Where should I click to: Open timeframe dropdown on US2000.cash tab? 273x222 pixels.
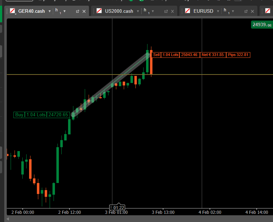click(153, 11)
